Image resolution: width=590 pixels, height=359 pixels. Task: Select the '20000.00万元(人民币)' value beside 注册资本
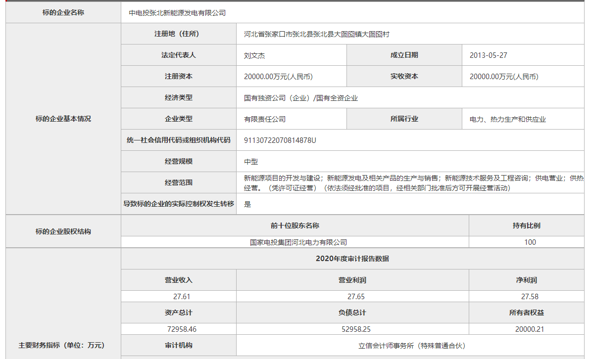pos(278,77)
